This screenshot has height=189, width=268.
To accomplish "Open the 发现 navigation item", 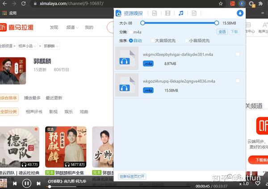I will coord(54,27).
